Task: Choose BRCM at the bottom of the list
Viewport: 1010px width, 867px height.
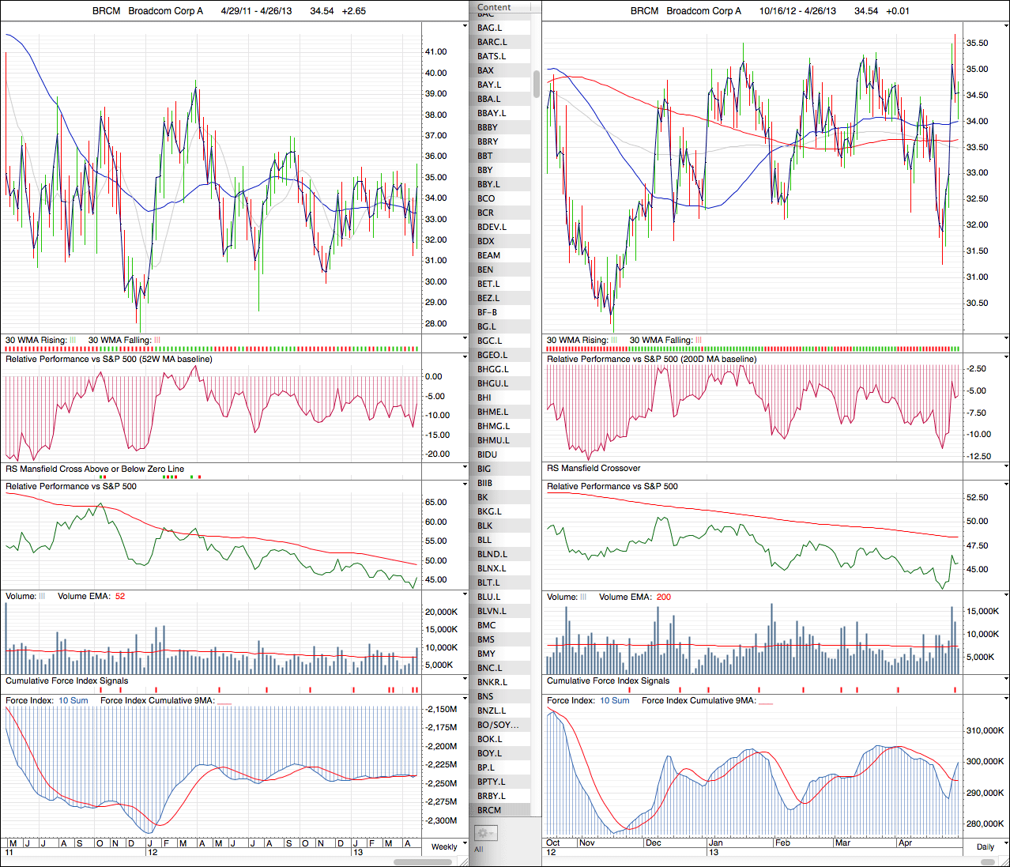Action: pyautogui.click(x=489, y=810)
